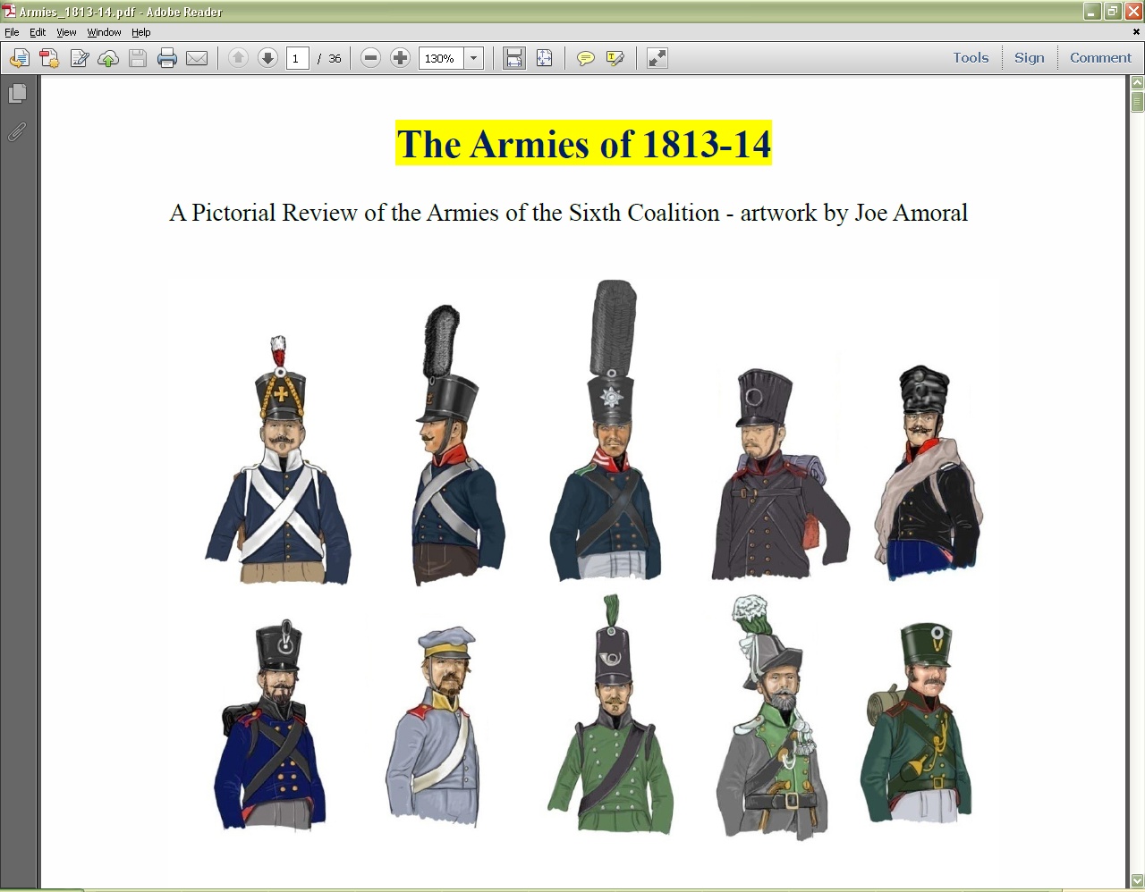The width and height of the screenshot is (1145, 892).
Task: Click scrollbar down arrow
Action: (x=1137, y=880)
